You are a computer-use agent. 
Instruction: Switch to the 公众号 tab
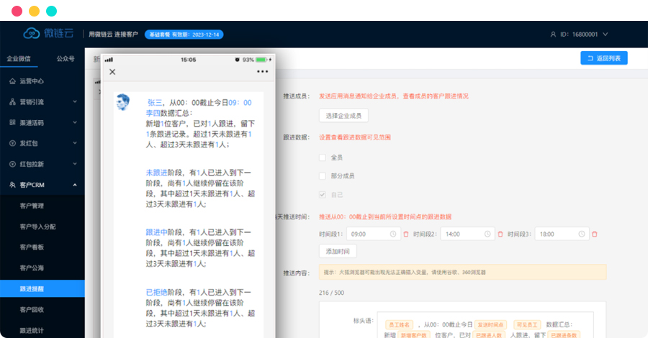pyautogui.click(x=65, y=59)
